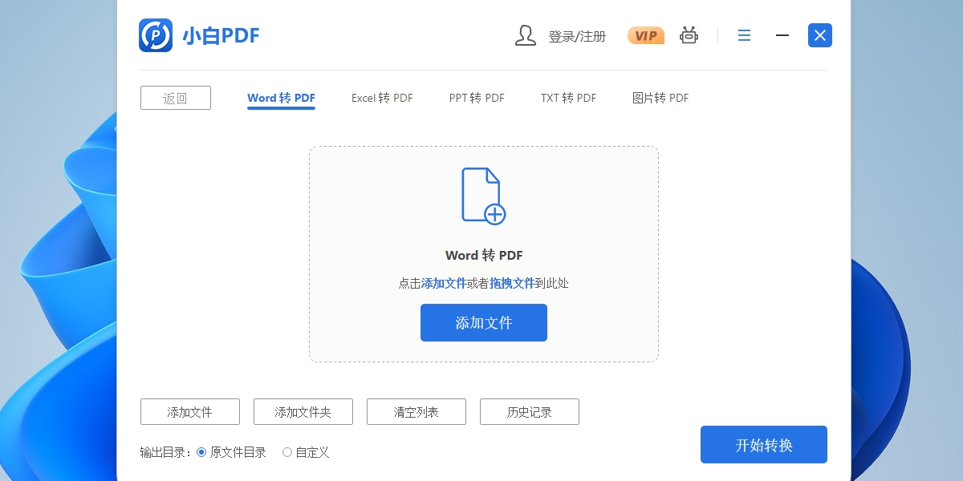Clear the list with 清空列表
963x481 pixels.
point(416,412)
